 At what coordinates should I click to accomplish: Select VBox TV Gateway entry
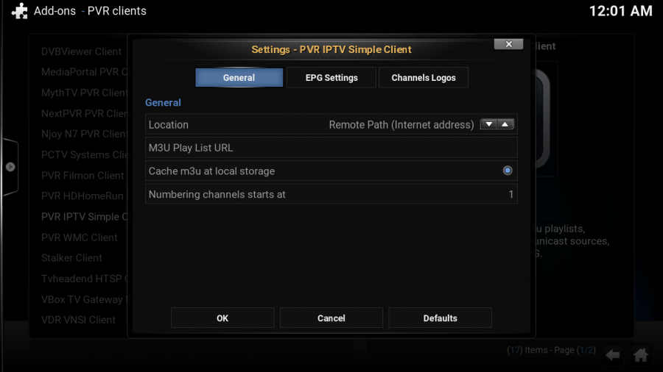[84, 299]
